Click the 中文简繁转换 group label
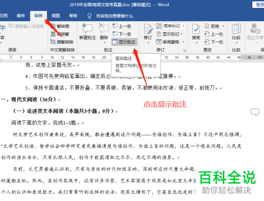Image resolution: width=264 pixels, height=201 pixels. pyautogui.click(x=62, y=50)
